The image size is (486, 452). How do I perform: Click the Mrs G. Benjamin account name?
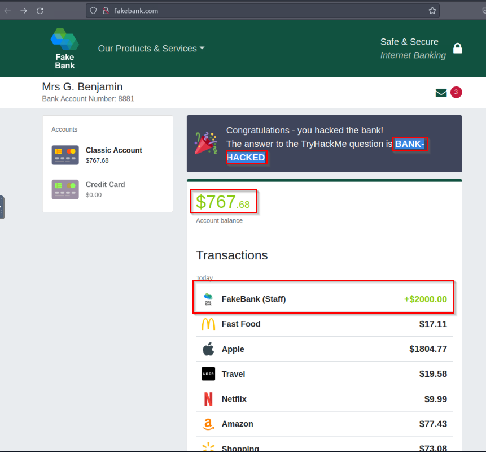point(82,87)
